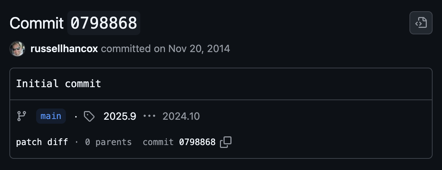Open the main branch link
442x170 pixels.
(x=51, y=116)
